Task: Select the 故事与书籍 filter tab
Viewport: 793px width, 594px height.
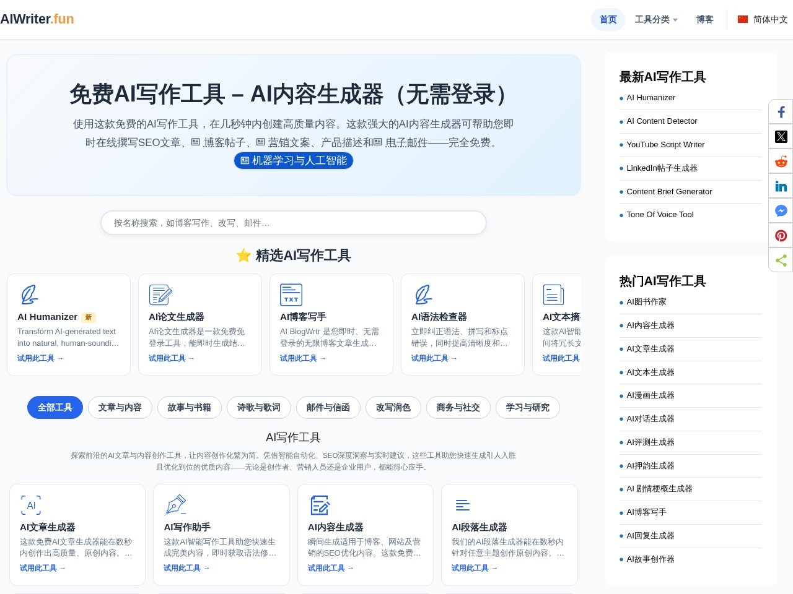Action: pos(190,407)
